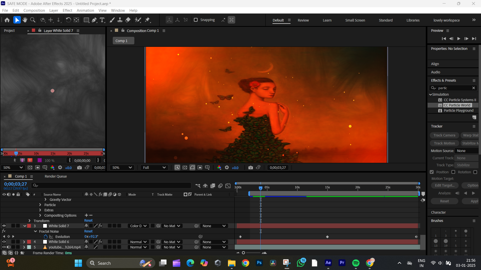The height and width of the screenshot is (270, 481).
Task: Enable the Snapping checkbox
Action: (x=196, y=20)
